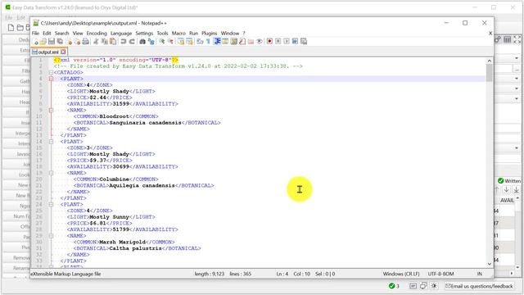Screen dimensions: 524x295
Task: Click the Close file toolbar icon
Action: pos(70,41)
